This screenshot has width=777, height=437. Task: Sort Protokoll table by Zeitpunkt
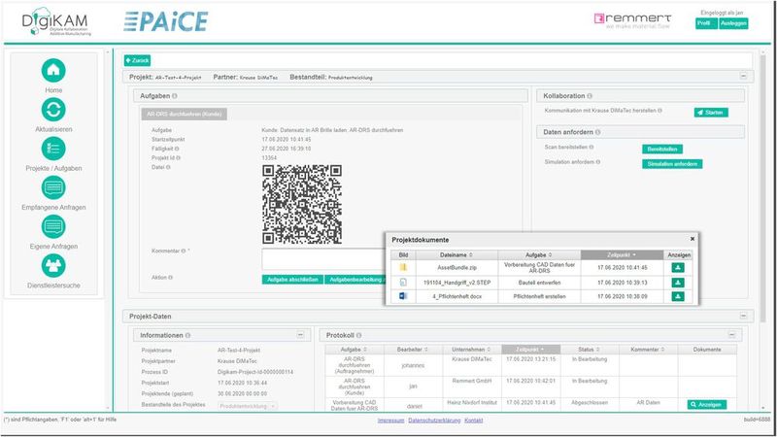[530, 350]
